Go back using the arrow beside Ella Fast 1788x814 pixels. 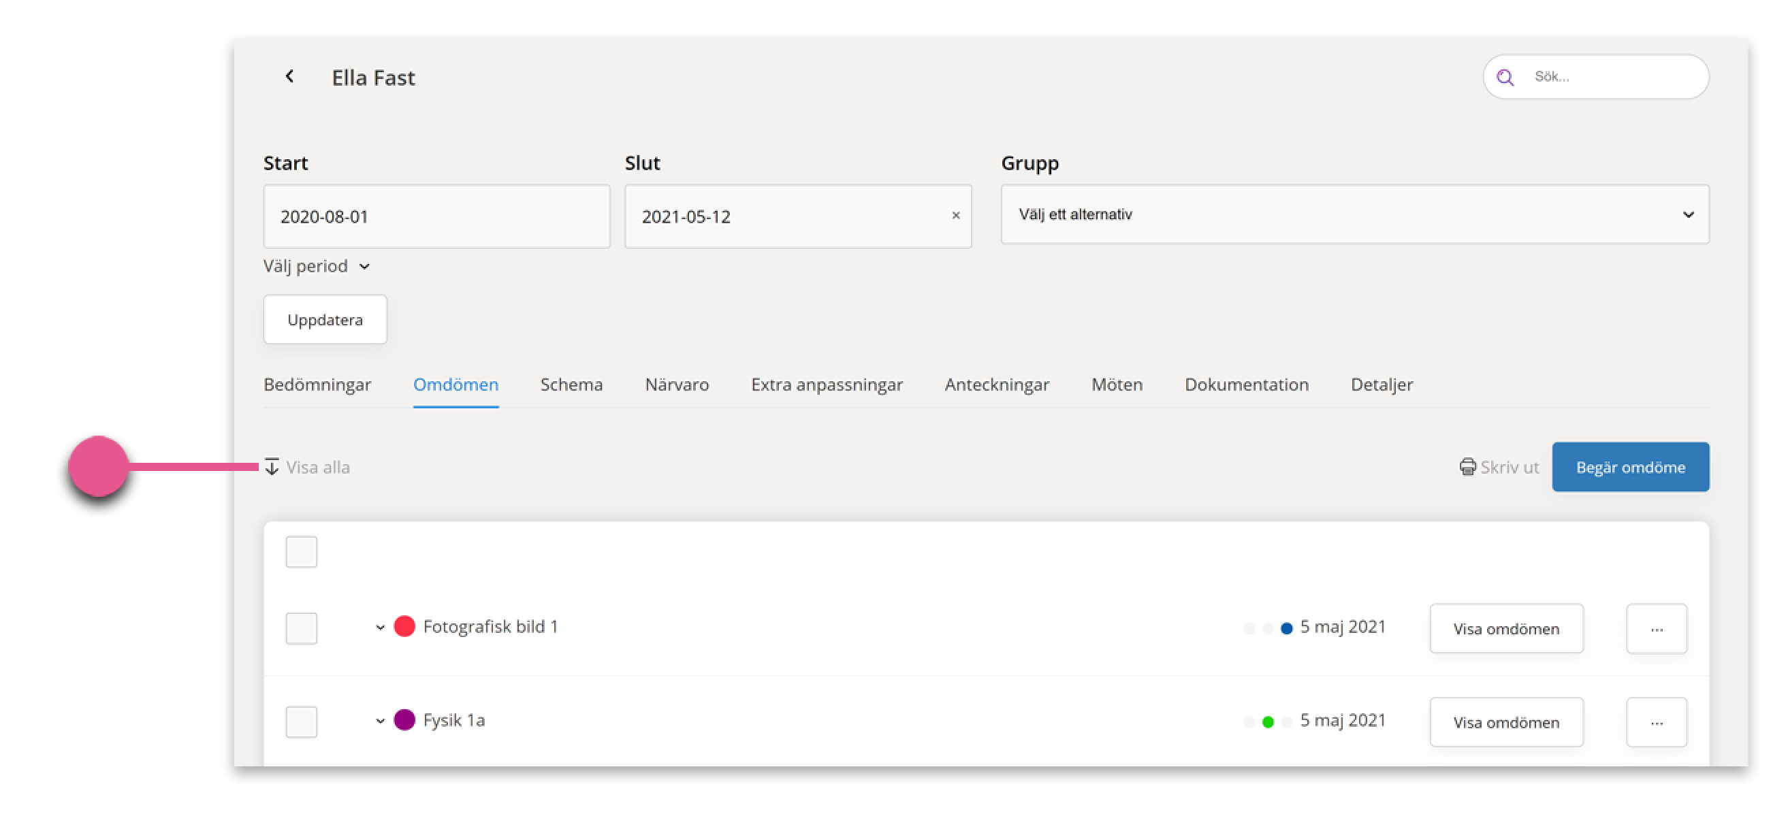289,76
